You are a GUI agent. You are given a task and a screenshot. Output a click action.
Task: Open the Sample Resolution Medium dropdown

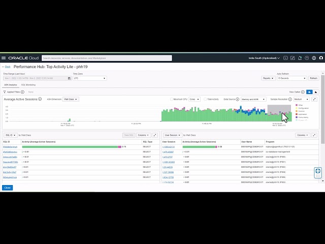301,100
